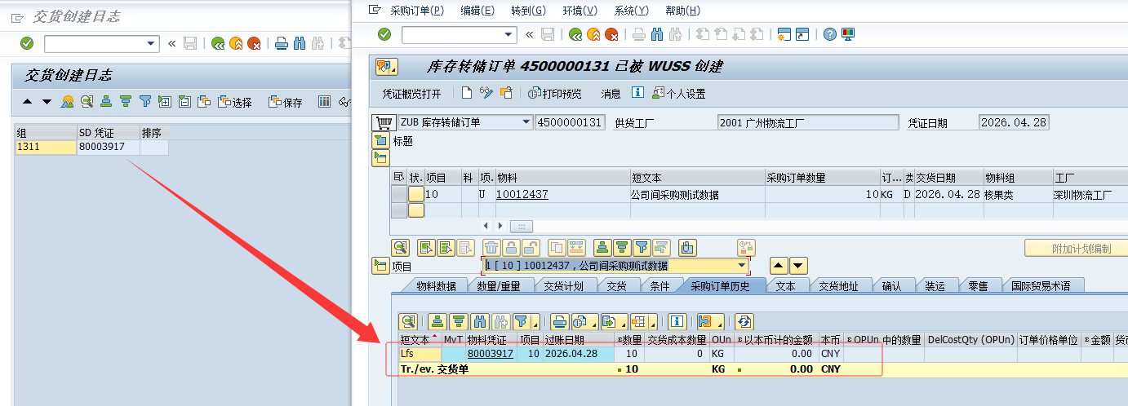Open the 环境(V) menu
1128x406 pixels.
(x=580, y=11)
